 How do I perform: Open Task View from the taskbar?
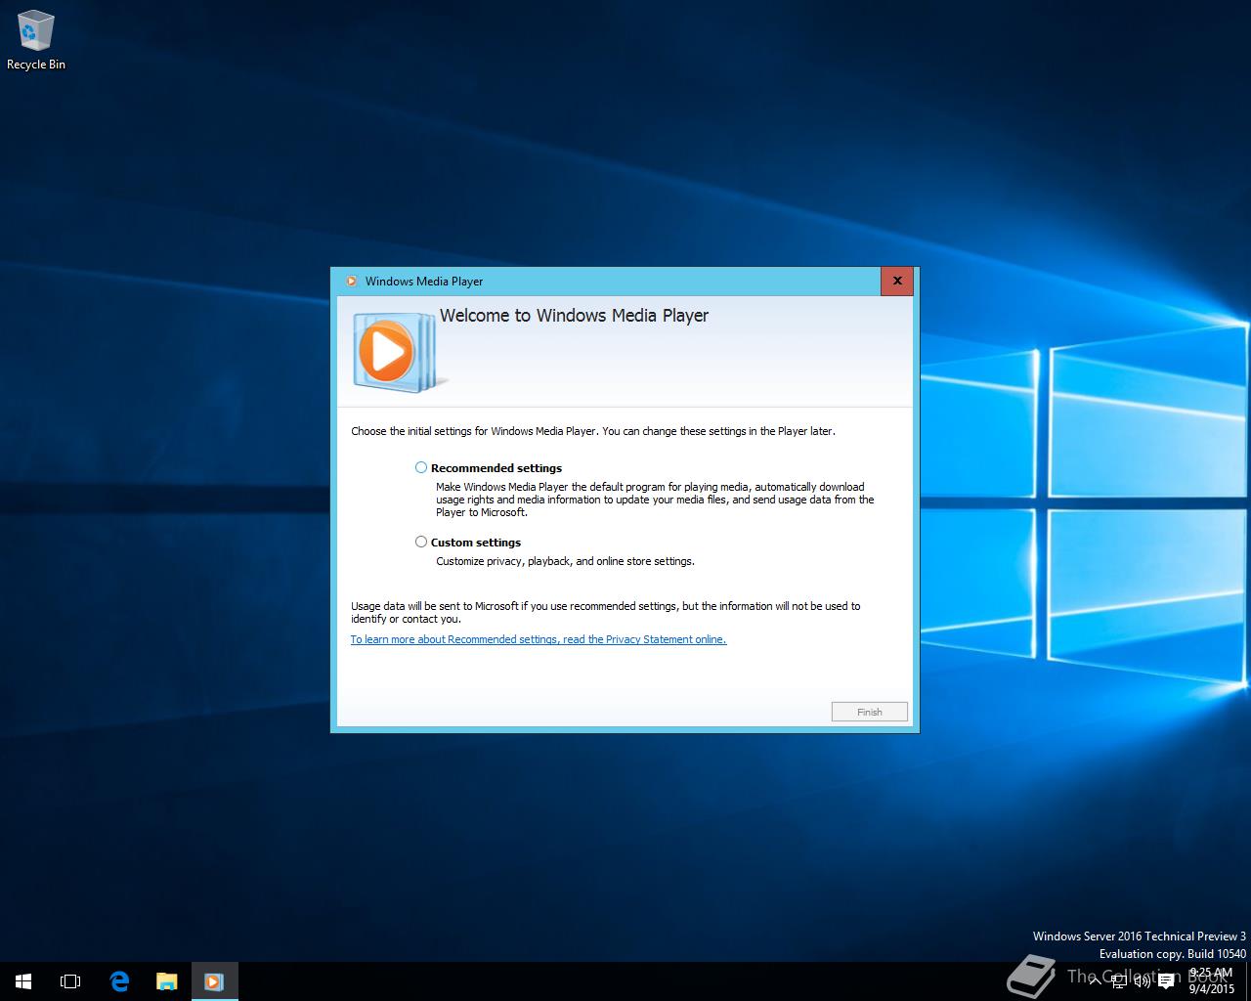70,981
